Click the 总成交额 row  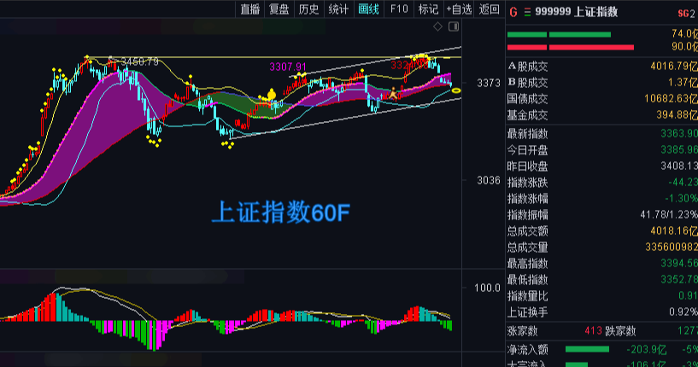click(x=601, y=231)
